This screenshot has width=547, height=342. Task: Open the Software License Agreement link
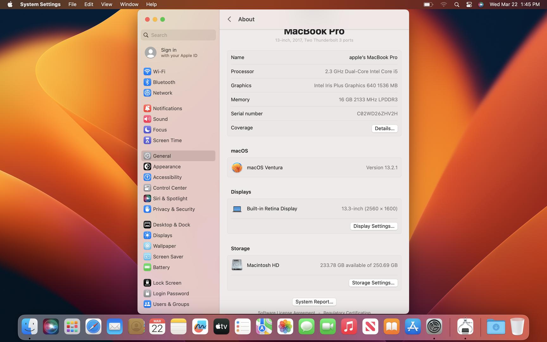(x=286, y=313)
